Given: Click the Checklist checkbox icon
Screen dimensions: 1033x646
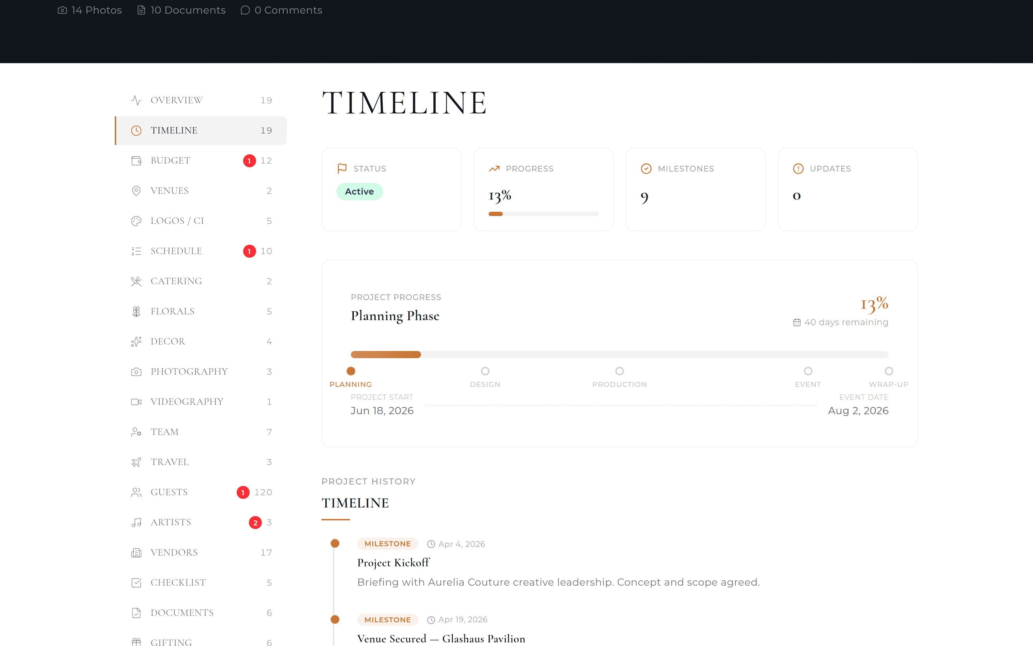Looking at the screenshot, I should 136,583.
